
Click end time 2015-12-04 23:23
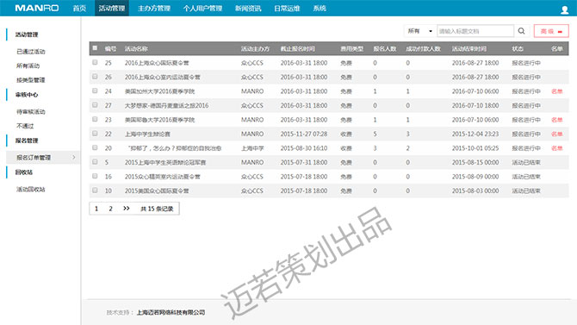(475, 134)
